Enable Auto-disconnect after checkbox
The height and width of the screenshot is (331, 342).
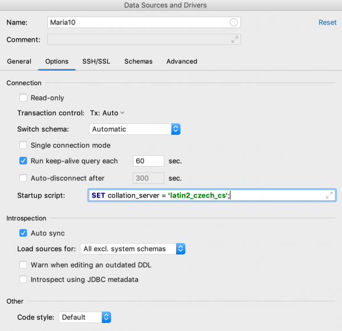click(23, 178)
